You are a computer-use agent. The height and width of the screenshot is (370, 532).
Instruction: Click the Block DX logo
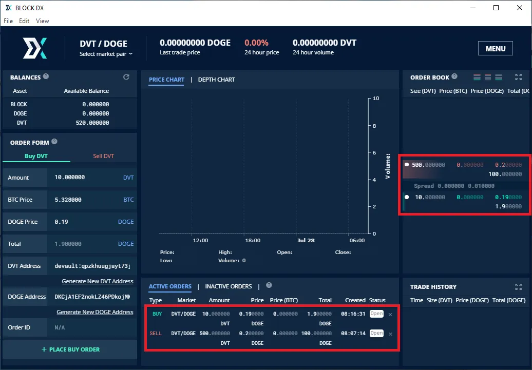(x=34, y=48)
